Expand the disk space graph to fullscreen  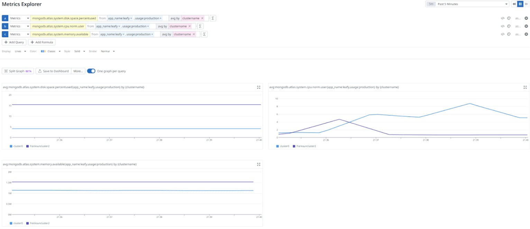point(259,87)
